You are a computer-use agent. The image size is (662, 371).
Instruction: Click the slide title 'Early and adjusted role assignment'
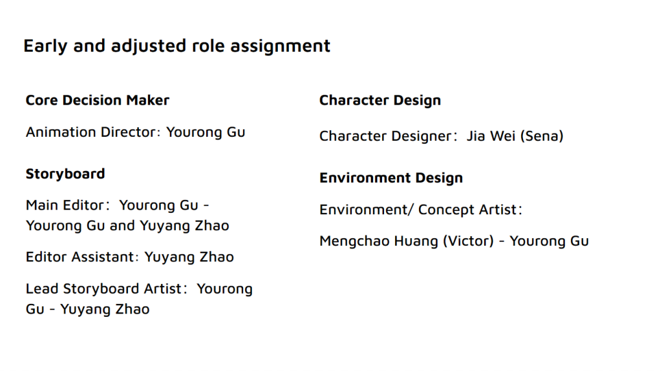tap(176, 46)
